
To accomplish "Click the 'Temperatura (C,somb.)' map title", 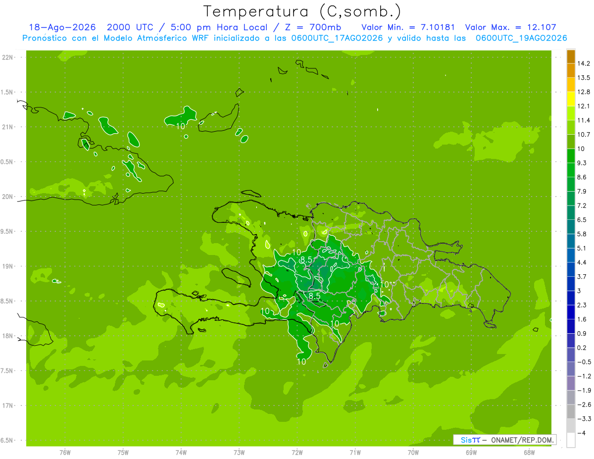I will tap(302, 11).
